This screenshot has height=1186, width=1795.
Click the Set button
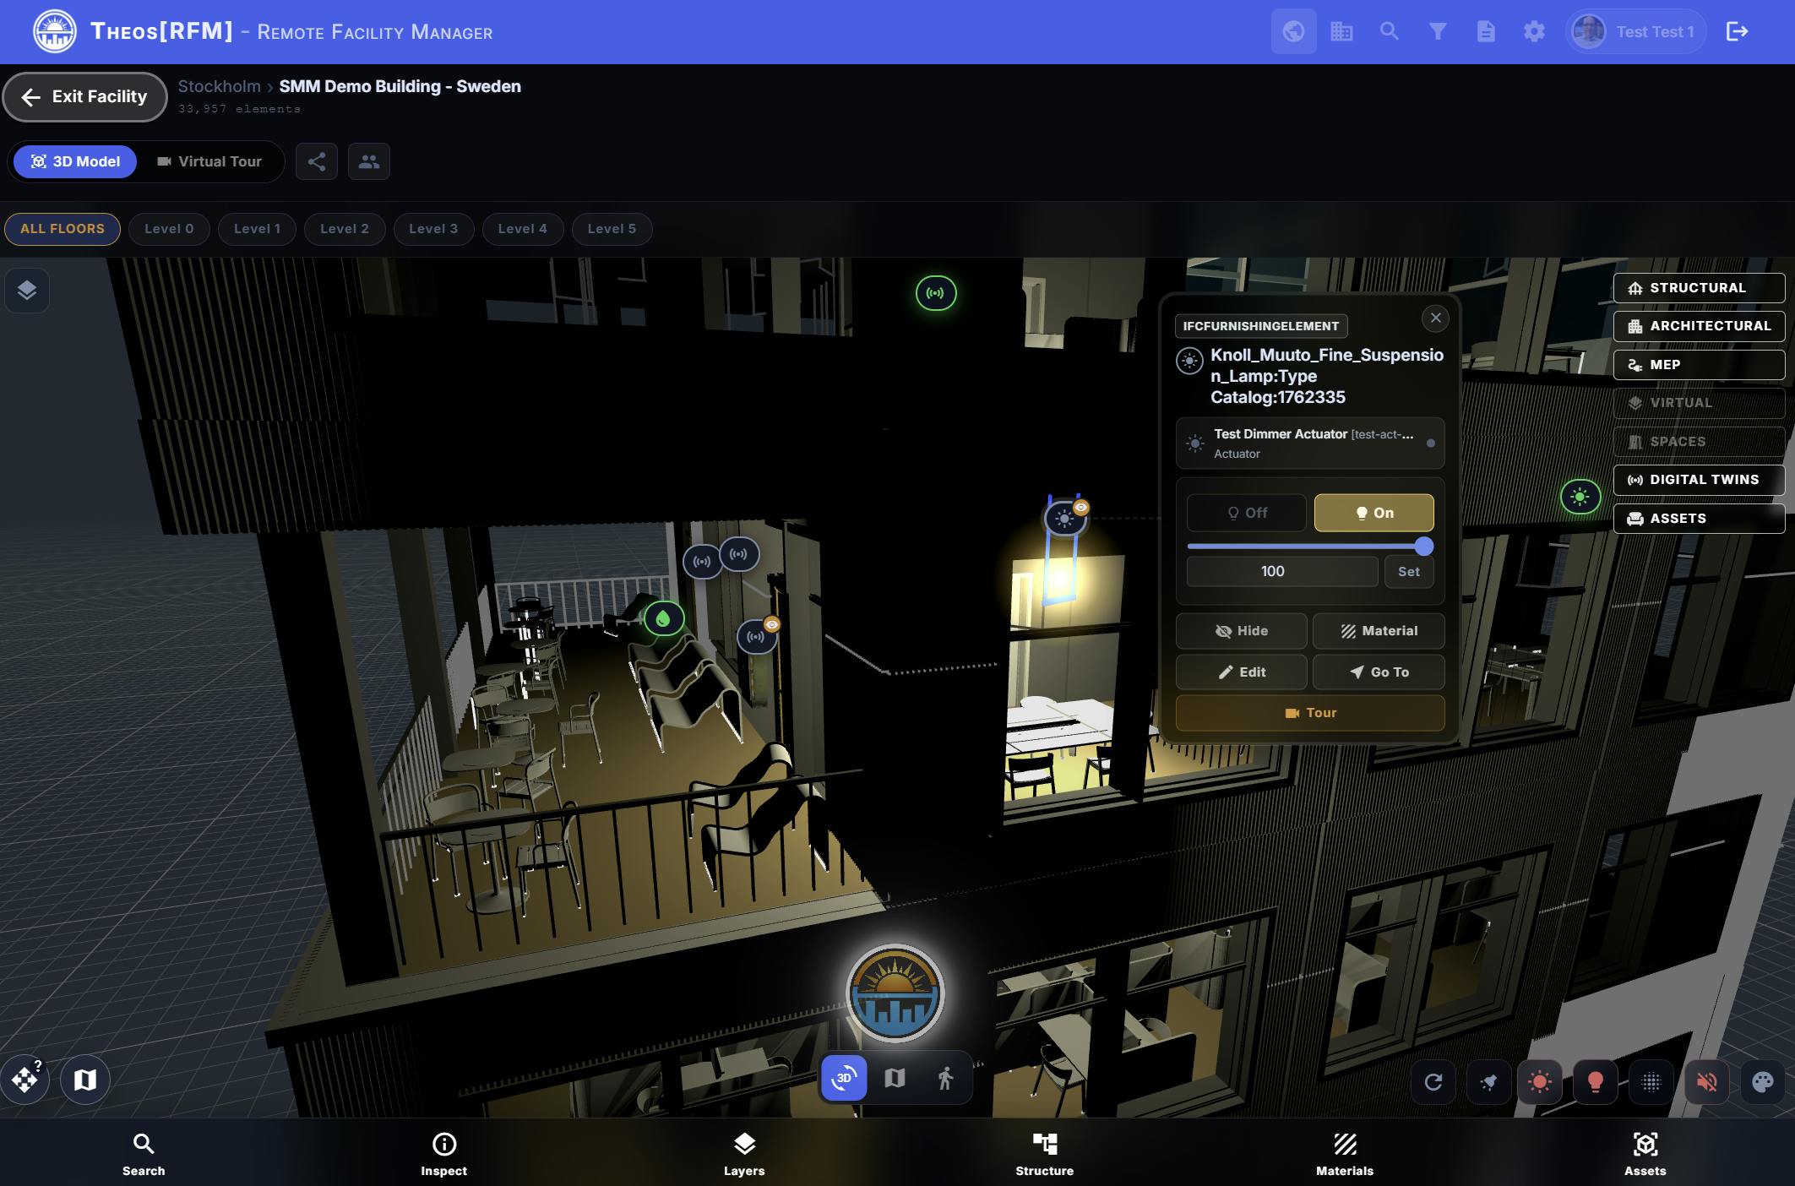click(x=1409, y=572)
